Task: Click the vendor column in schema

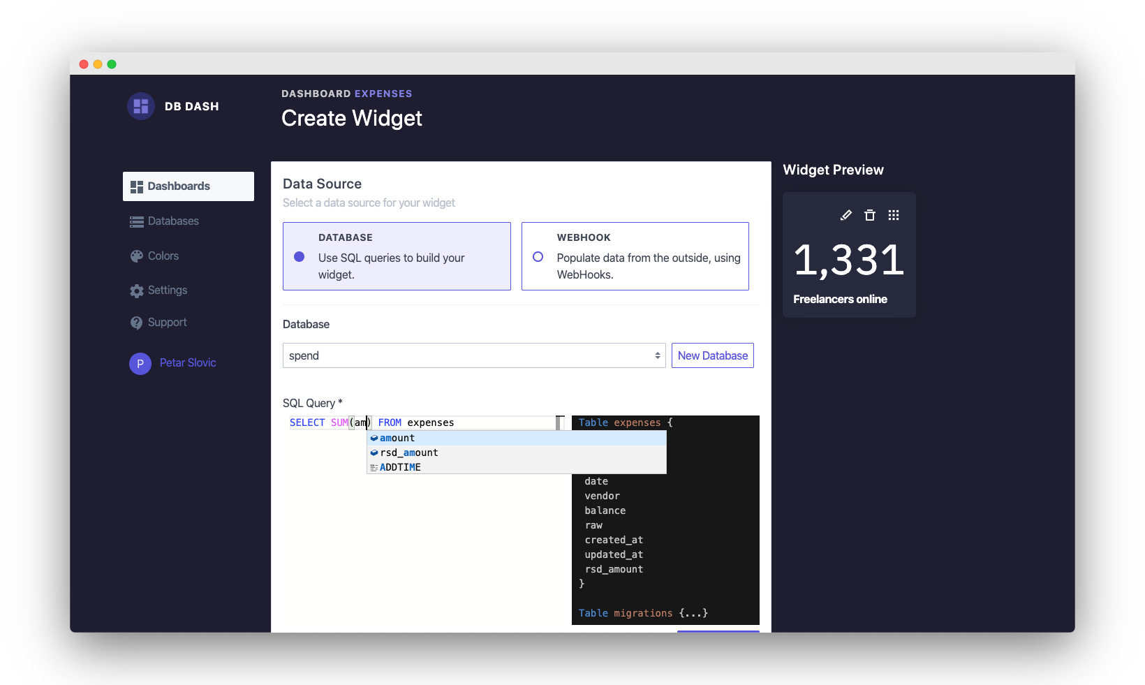Action: click(603, 496)
